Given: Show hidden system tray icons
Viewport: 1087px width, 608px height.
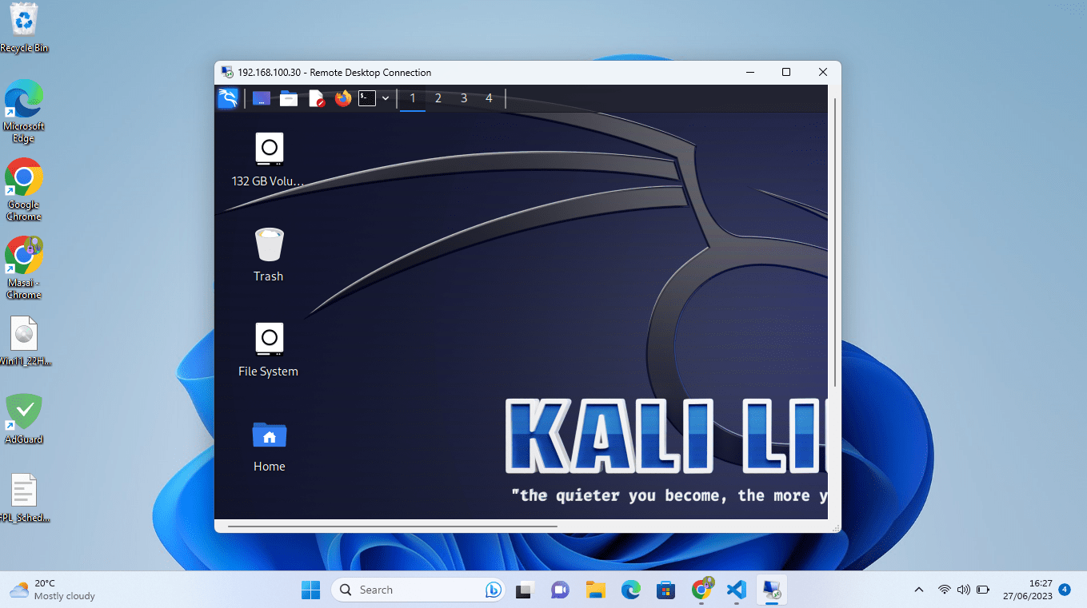Looking at the screenshot, I should pyautogui.click(x=918, y=590).
